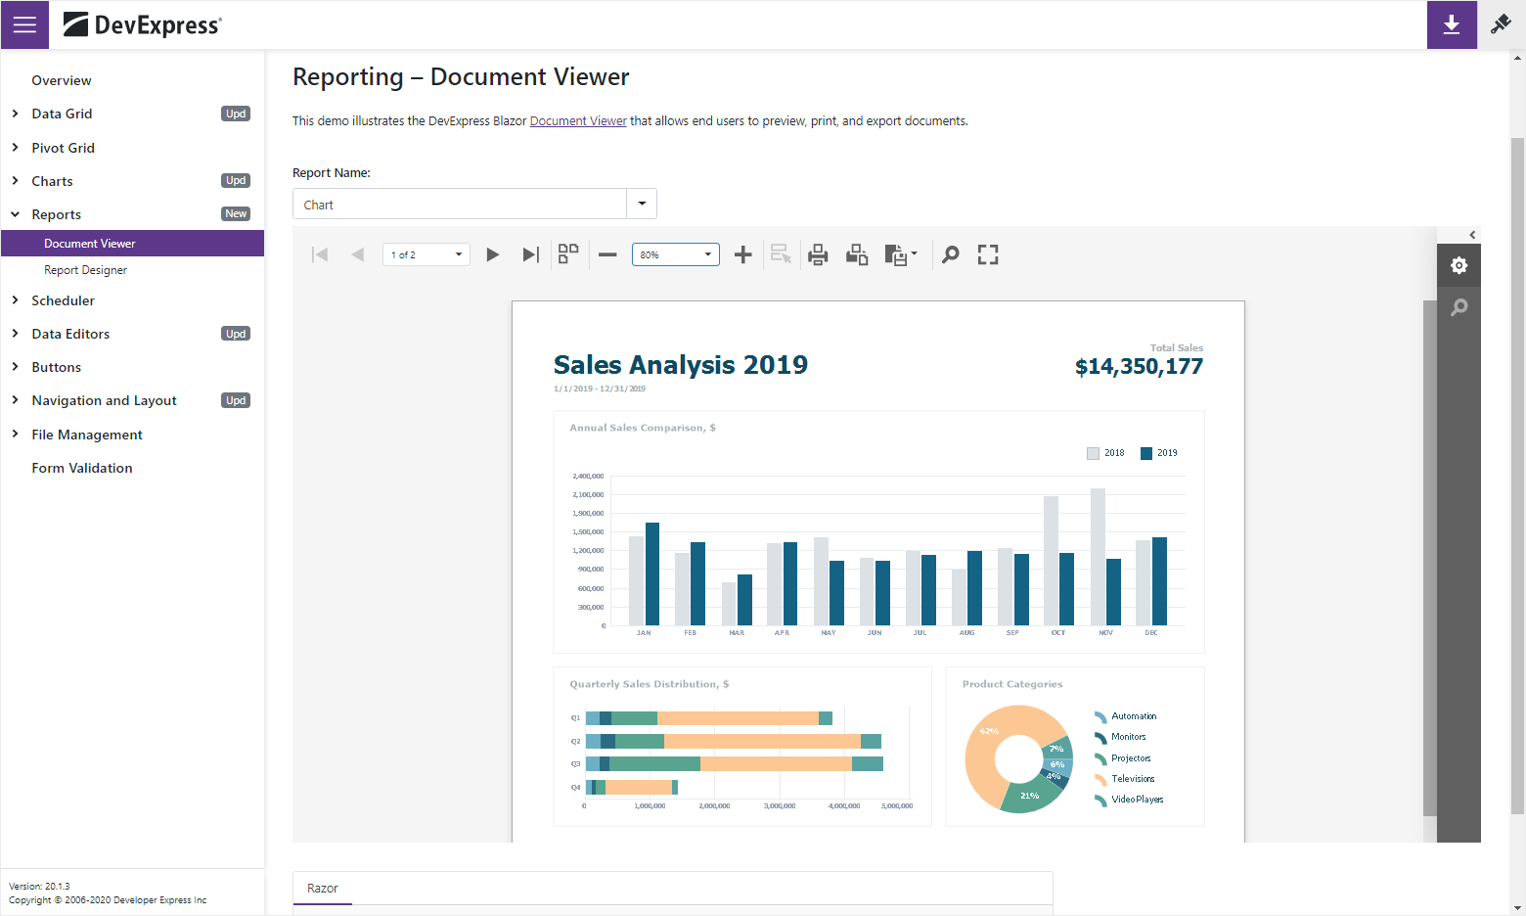Toggle the hamburger menu button
Image resolution: width=1526 pixels, height=916 pixels.
click(x=23, y=24)
